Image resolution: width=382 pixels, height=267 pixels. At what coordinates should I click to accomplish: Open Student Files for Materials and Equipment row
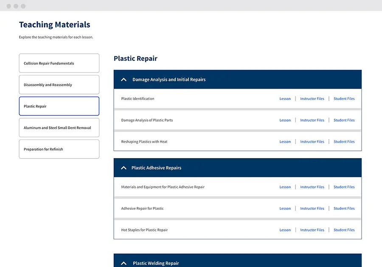(344, 187)
